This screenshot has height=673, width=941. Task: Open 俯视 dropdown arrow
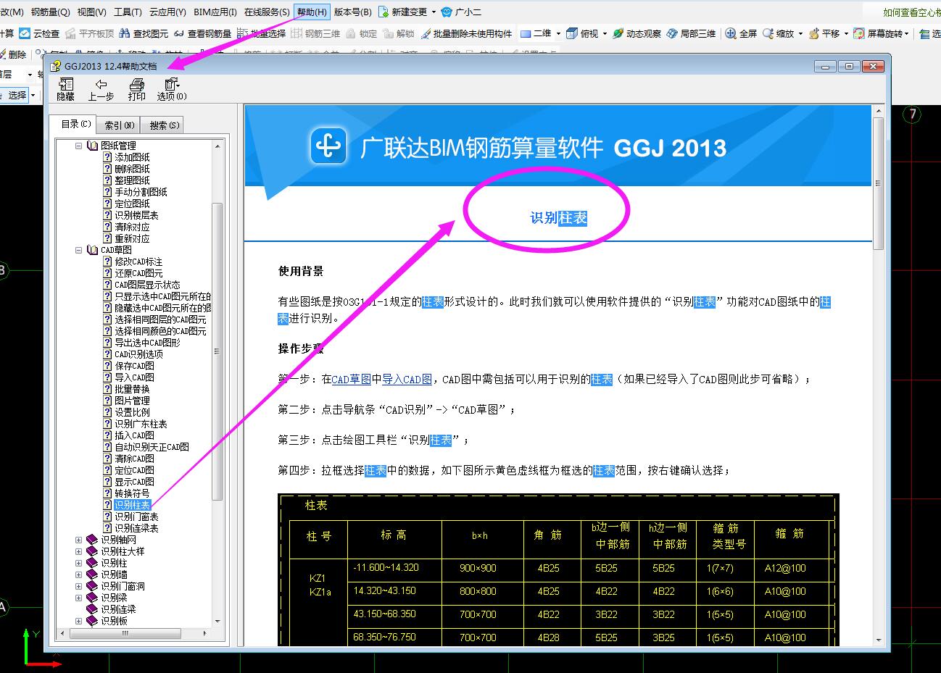[605, 33]
